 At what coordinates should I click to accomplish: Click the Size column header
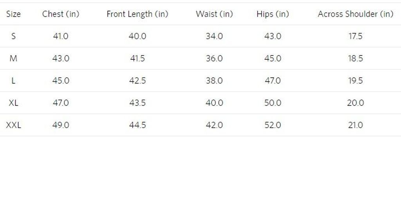13,14
